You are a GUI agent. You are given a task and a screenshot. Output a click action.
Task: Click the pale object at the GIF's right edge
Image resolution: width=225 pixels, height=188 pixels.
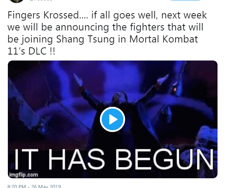[x=209, y=138]
